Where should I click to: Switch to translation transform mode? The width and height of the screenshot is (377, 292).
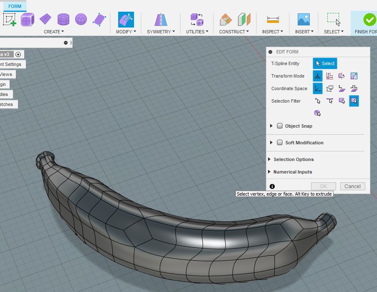(330, 76)
